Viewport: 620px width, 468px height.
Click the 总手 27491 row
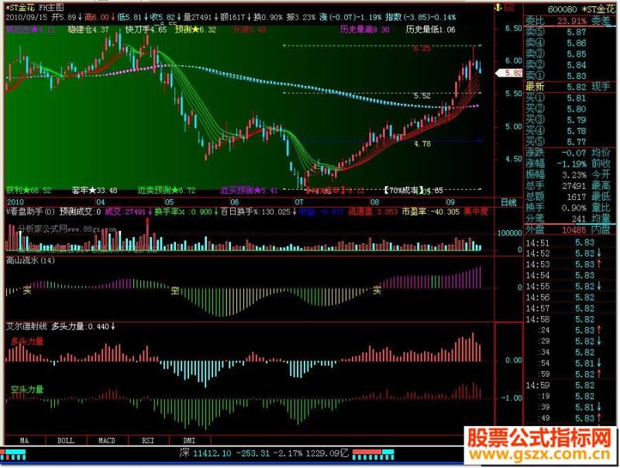click(x=571, y=186)
